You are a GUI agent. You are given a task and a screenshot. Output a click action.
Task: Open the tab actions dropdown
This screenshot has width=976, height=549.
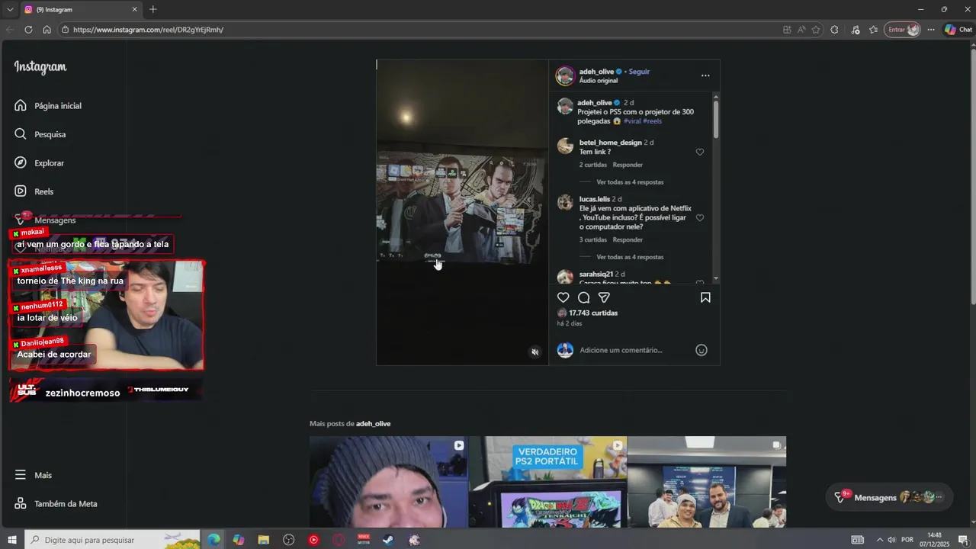tap(10, 9)
